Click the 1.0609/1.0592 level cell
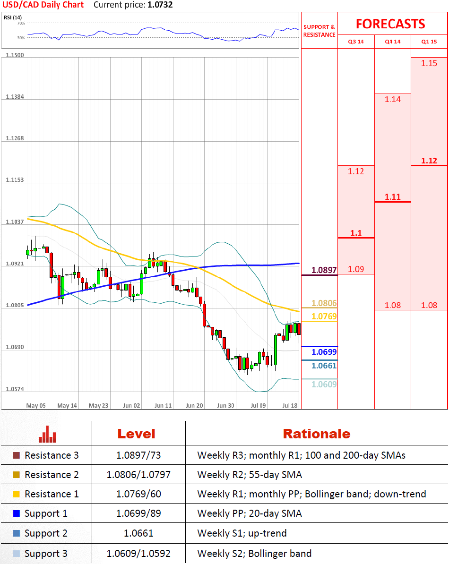 [138, 554]
